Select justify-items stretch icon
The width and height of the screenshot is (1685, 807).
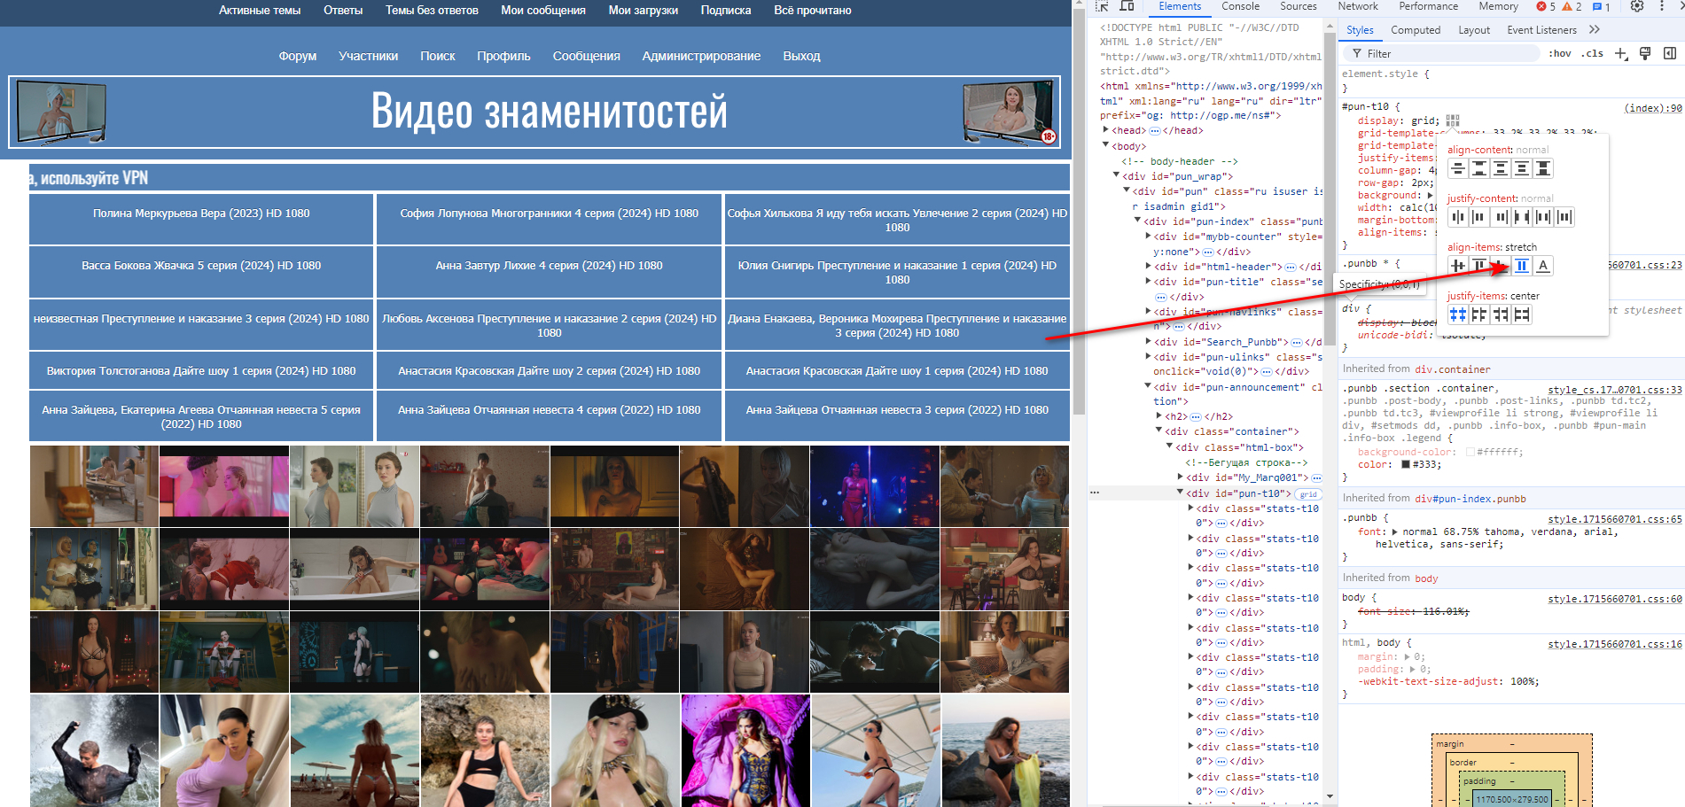(1522, 314)
